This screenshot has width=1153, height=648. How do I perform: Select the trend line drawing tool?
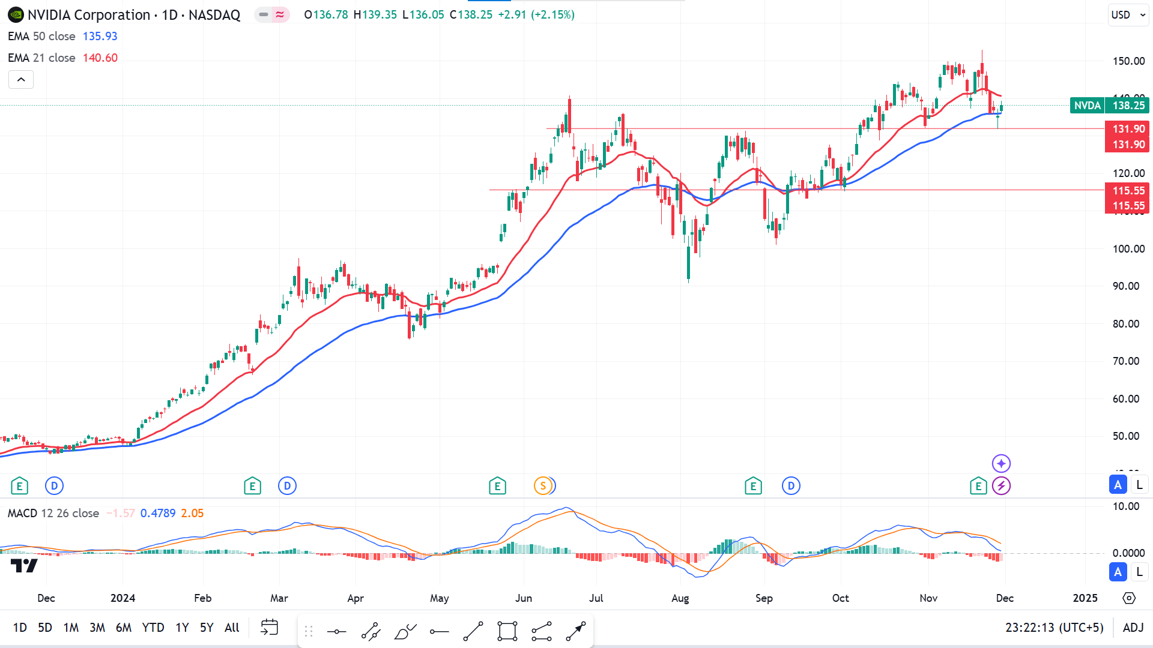[x=473, y=631]
